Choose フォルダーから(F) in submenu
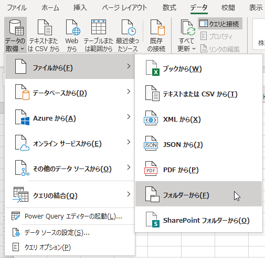The image size is (265, 258). click(198, 194)
